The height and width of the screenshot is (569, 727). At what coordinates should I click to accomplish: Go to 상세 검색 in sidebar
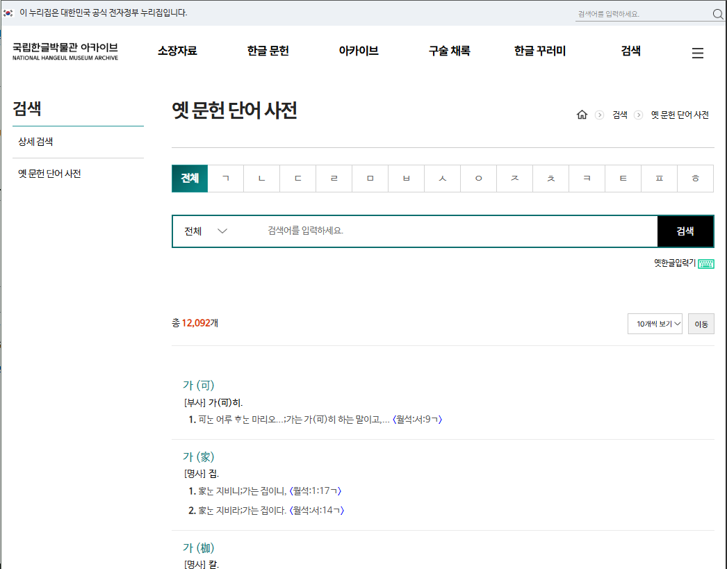[x=36, y=142]
